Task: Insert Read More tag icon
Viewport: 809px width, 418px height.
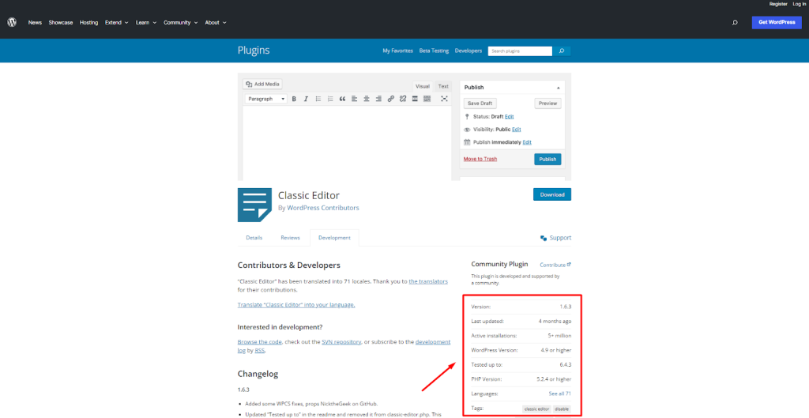Action: pyautogui.click(x=415, y=99)
